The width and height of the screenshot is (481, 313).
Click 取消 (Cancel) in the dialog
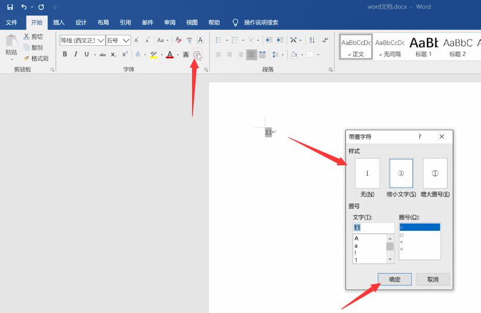point(433,279)
